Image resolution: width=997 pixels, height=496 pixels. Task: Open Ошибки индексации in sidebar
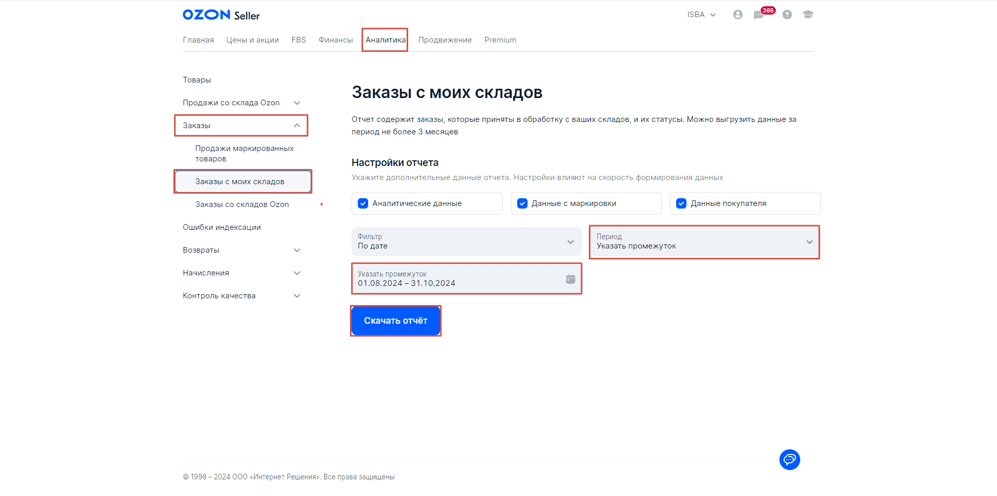coord(222,227)
